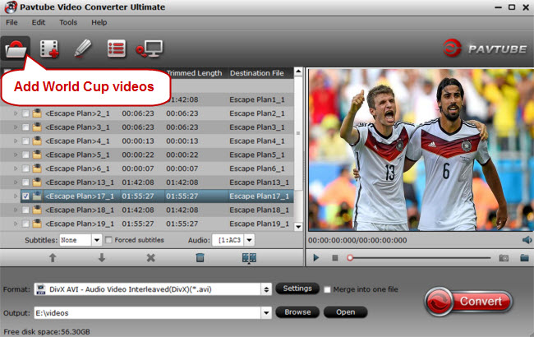Open snapshot folder icon in preview panel
The width and height of the screenshot is (534, 337).
524,257
